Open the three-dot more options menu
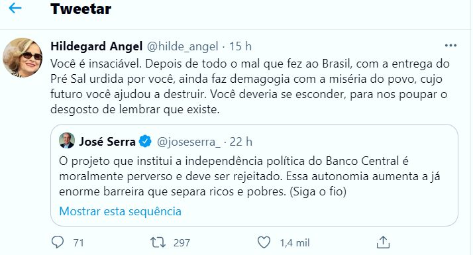473x255 pixels. [450, 46]
